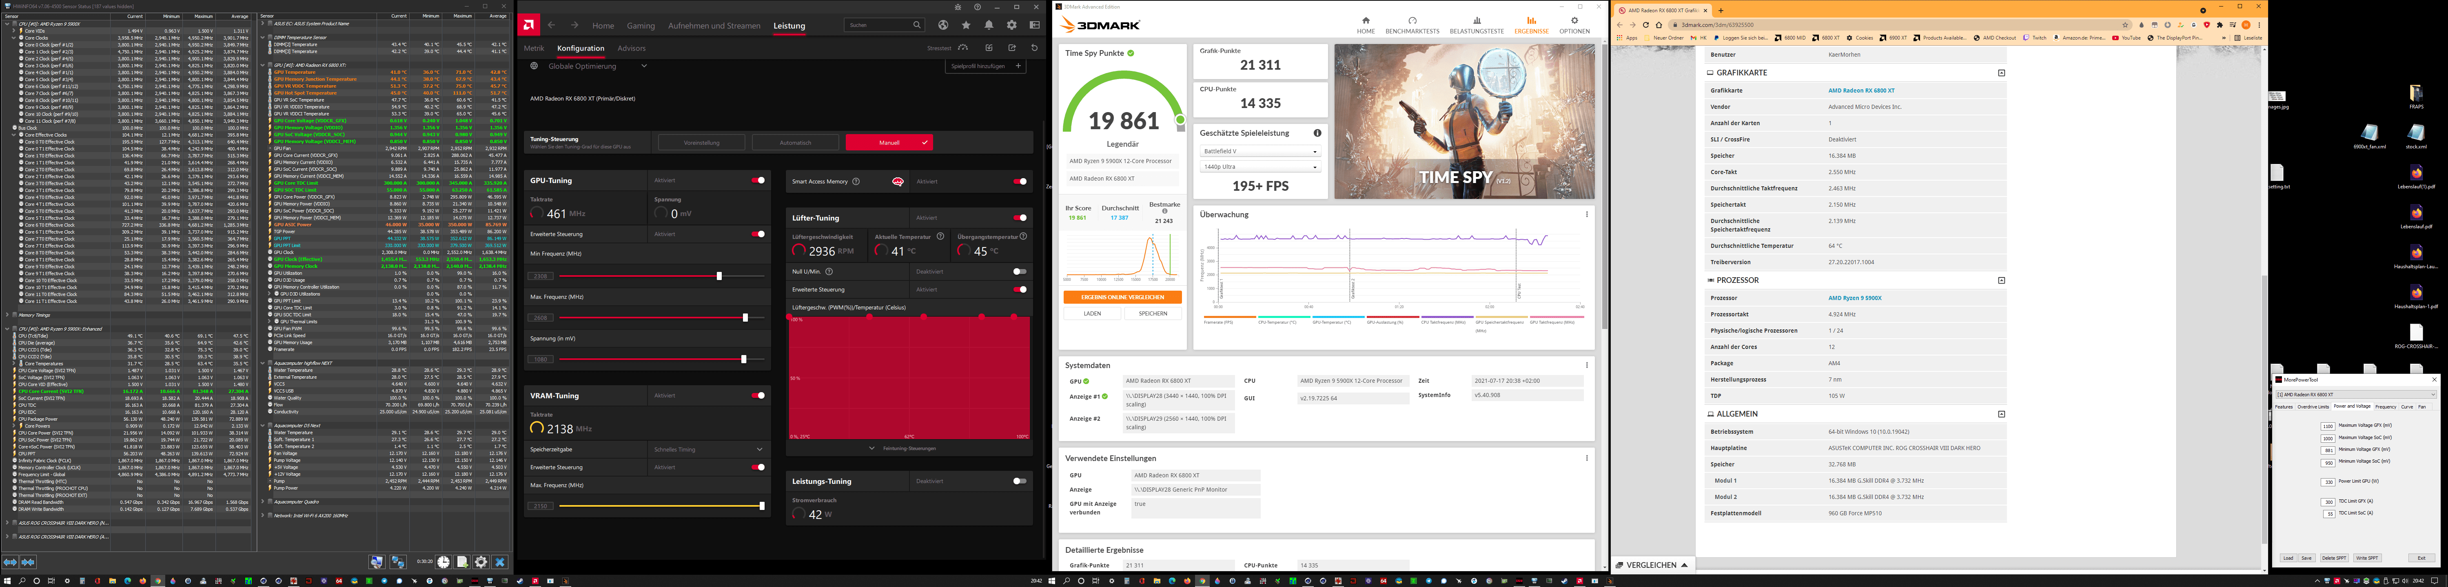Load a tuning profile with the import icon
Image resolution: width=2448 pixels, height=587 pixels.
(x=989, y=48)
